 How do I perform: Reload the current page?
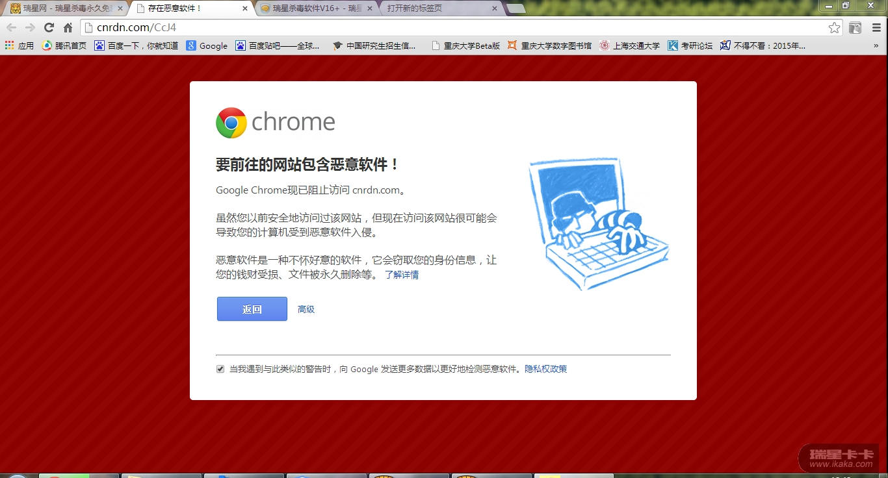pos(49,27)
